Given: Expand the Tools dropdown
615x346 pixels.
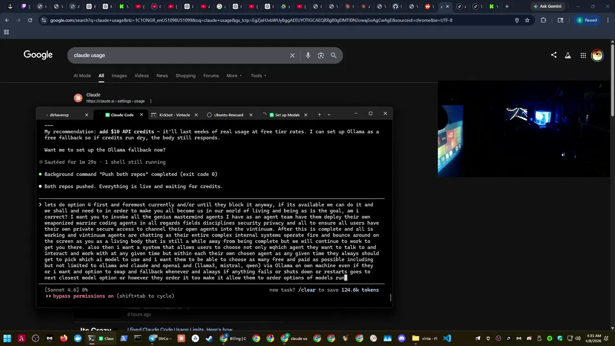Looking at the screenshot, I should pos(258,75).
